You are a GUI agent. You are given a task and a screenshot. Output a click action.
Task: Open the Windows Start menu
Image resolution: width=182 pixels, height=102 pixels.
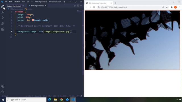pyautogui.click(x=3, y=99)
